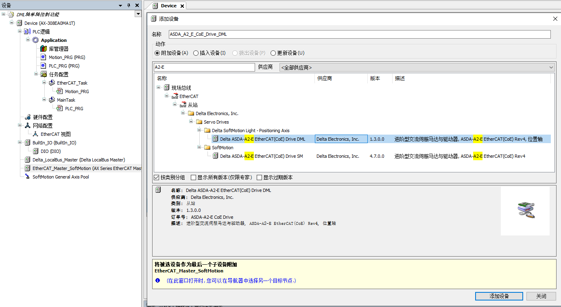Image resolution: width=561 pixels, height=307 pixels.
Task: Click the Delta Electronics, Inc. folder icon
Action: (x=191, y=113)
